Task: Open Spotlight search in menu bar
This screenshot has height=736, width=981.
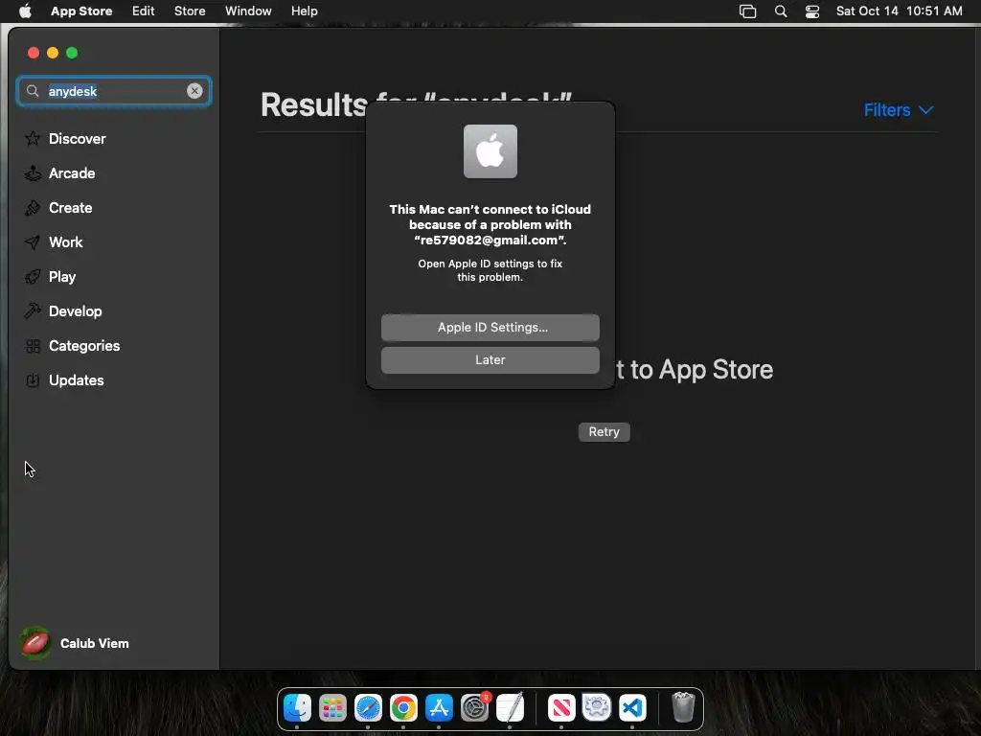Action: pyautogui.click(x=780, y=11)
